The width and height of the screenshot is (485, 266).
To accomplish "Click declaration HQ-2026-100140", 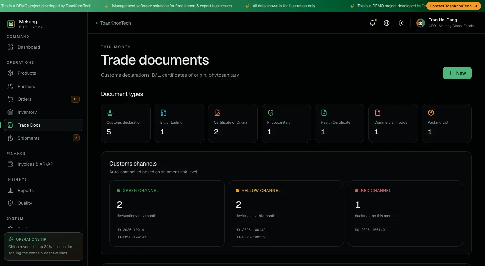I will pos(370,230).
